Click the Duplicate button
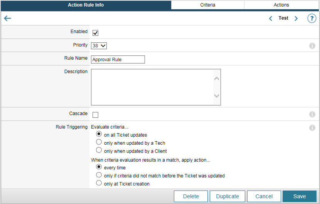Screen dimensions: 320x204 (x=227, y=196)
